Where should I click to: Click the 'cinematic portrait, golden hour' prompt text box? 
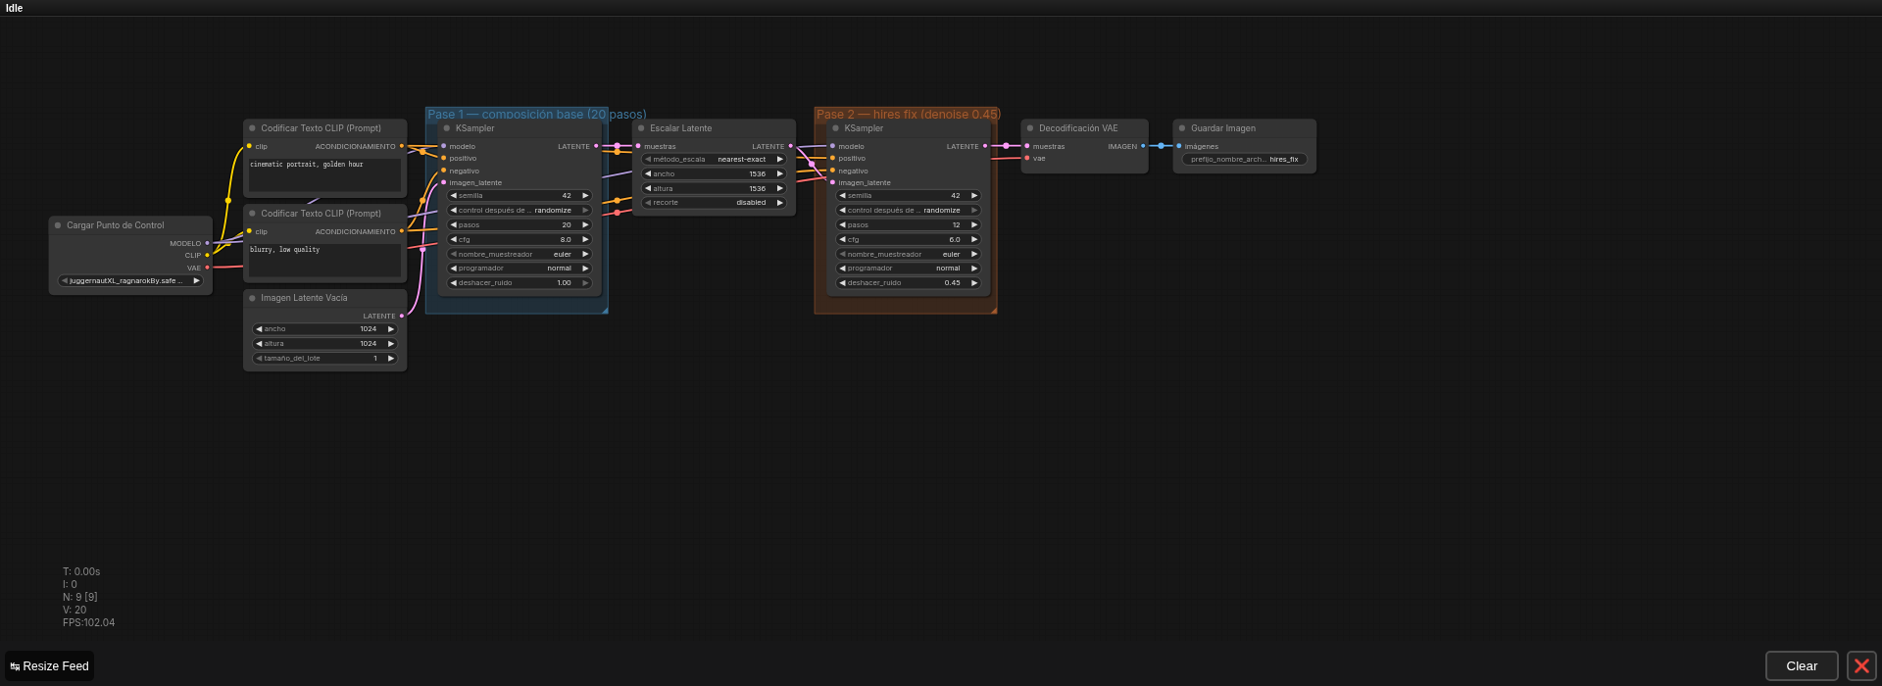(324, 174)
